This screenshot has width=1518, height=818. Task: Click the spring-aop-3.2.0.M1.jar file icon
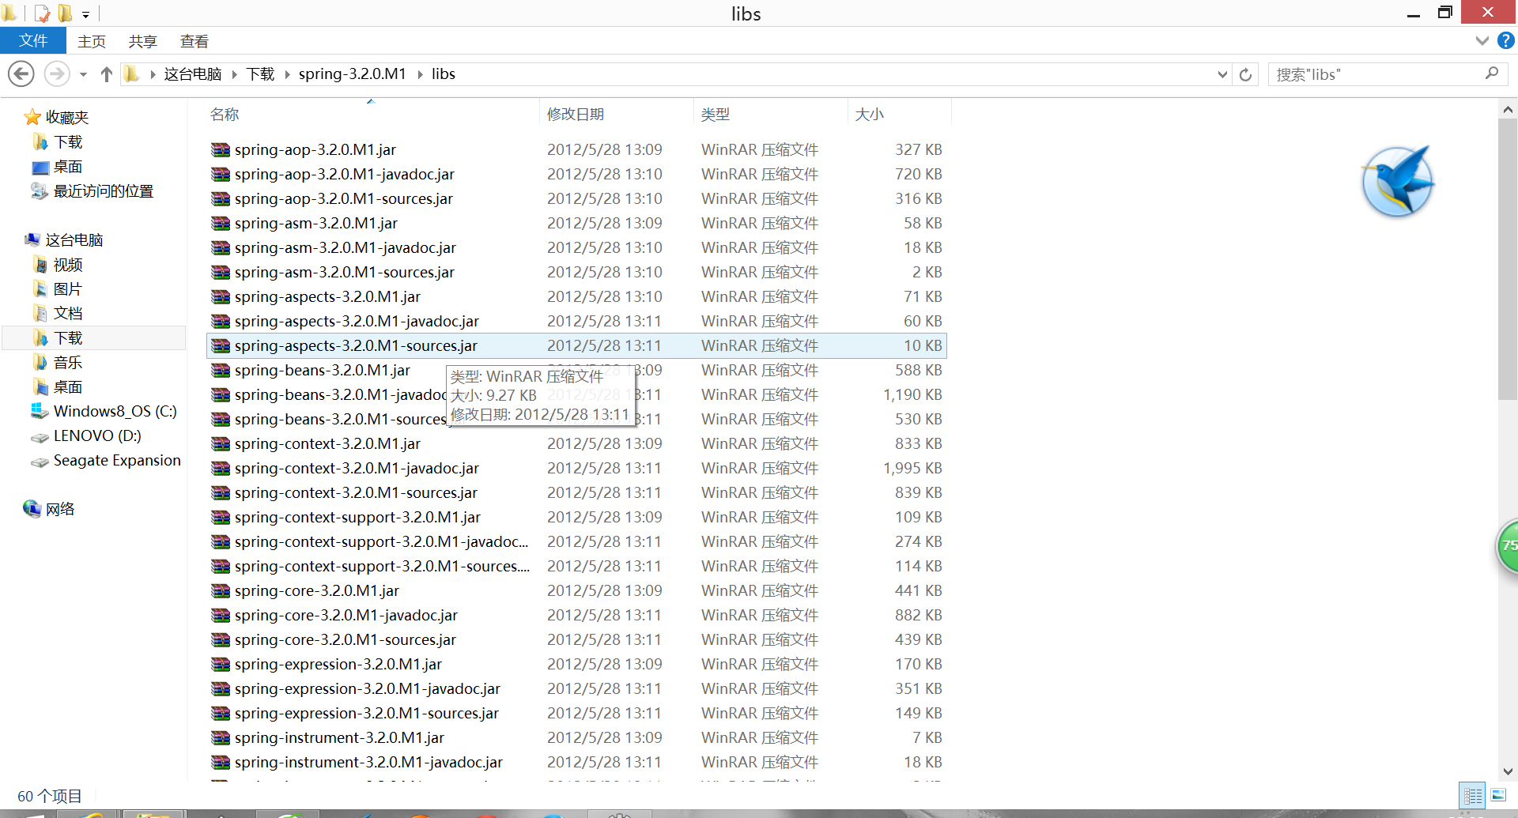221,150
